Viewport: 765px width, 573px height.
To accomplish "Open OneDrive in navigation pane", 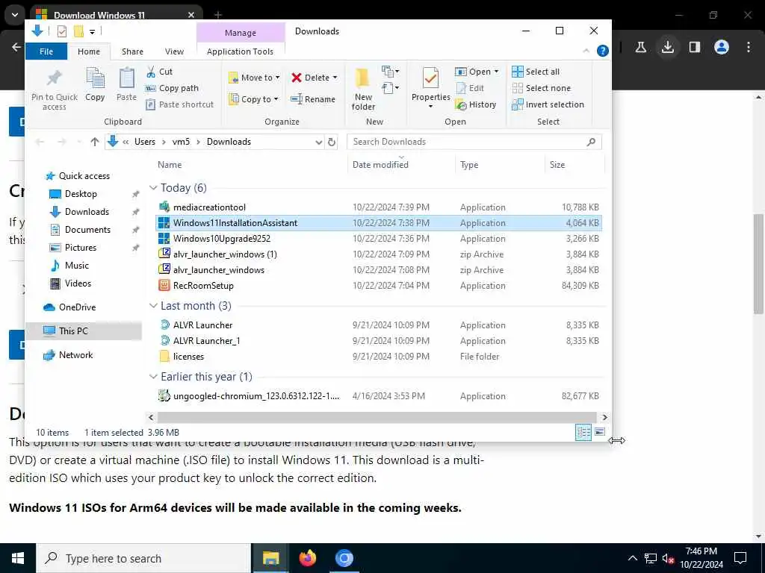I will [77, 307].
